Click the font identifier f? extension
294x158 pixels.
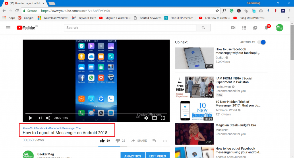coord(224,11)
